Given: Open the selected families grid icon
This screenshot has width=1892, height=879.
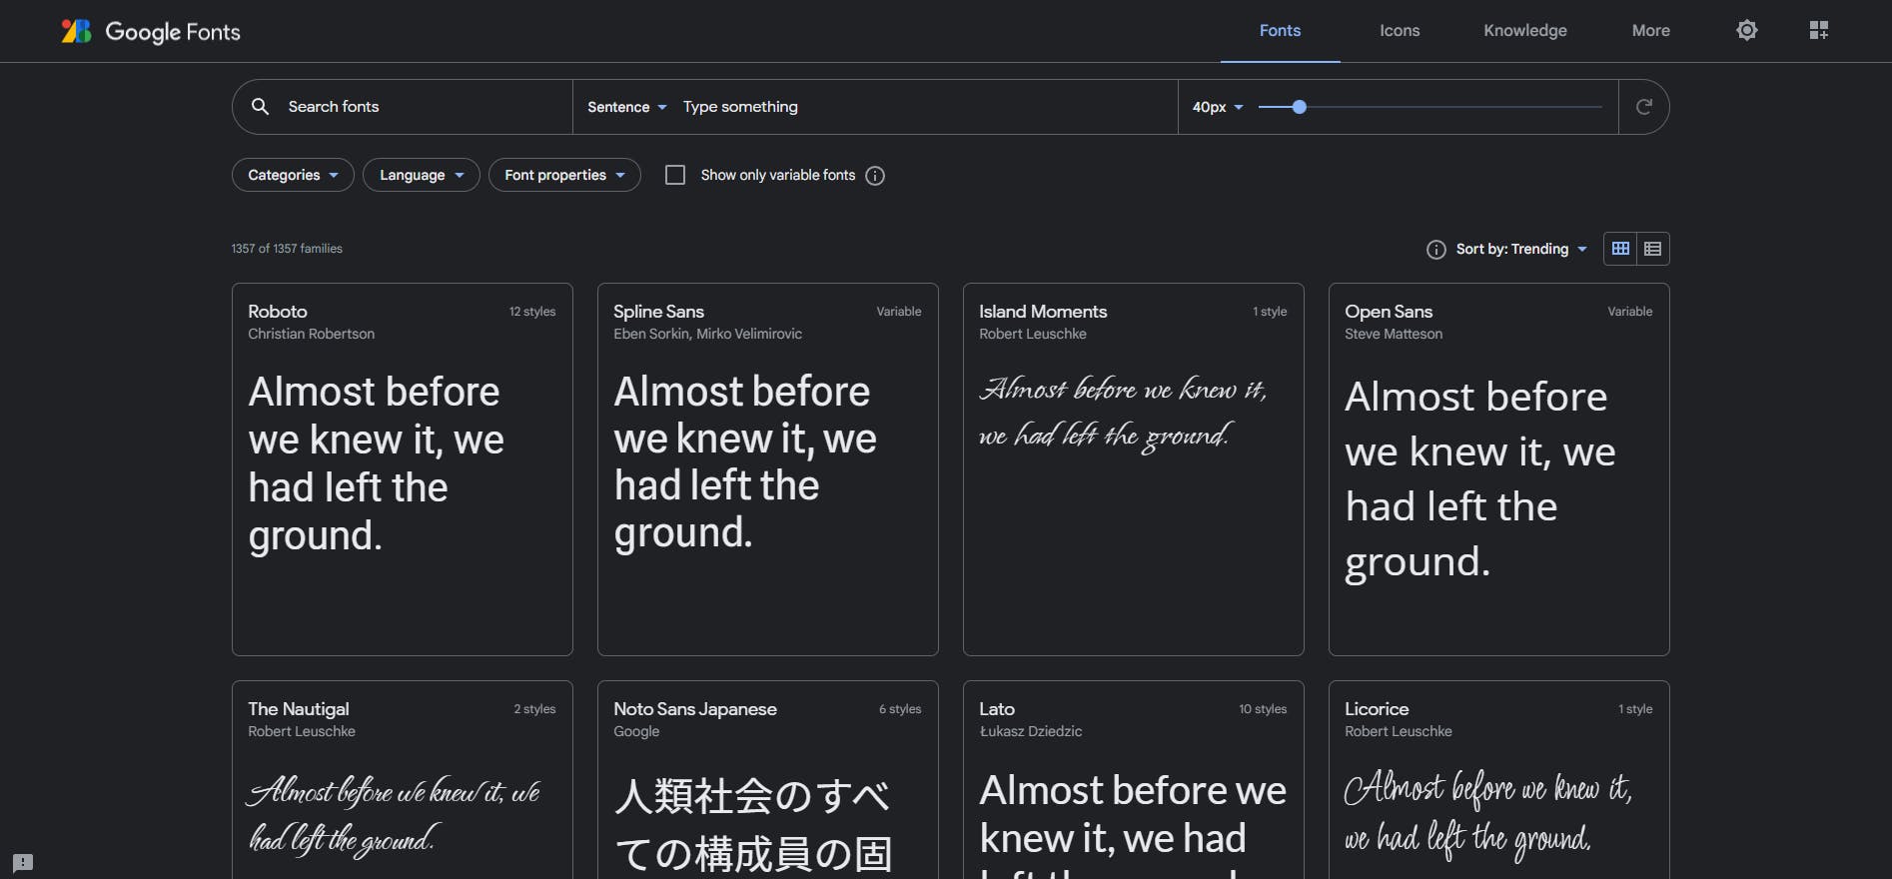Looking at the screenshot, I should point(1818,31).
